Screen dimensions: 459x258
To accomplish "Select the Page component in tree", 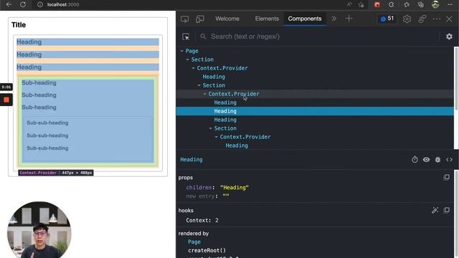I will pyautogui.click(x=191, y=51).
